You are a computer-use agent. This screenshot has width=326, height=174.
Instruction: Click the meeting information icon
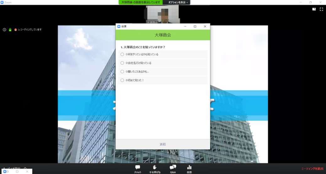click(4, 30)
